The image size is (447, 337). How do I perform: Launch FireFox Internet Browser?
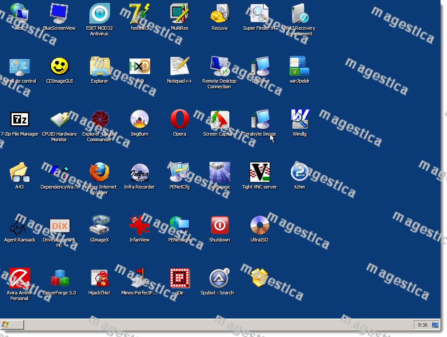coord(99,172)
